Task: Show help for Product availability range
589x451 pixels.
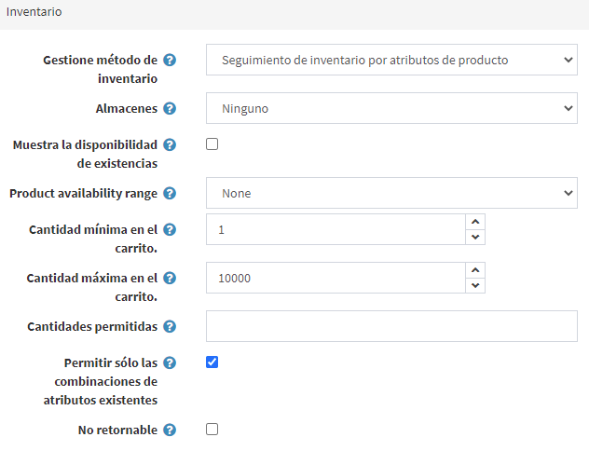Action: click(x=170, y=194)
